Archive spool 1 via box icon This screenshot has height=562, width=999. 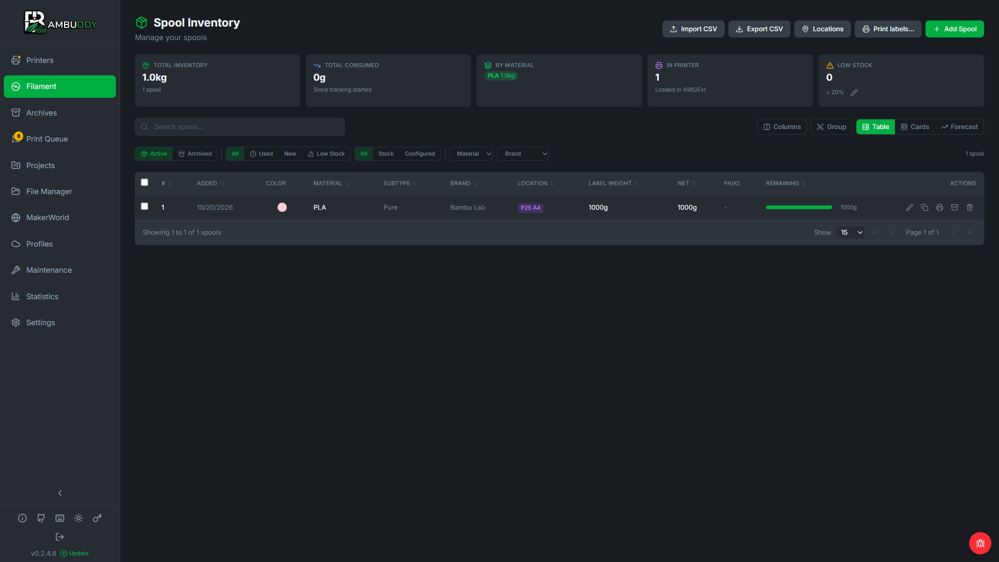[x=955, y=208]
